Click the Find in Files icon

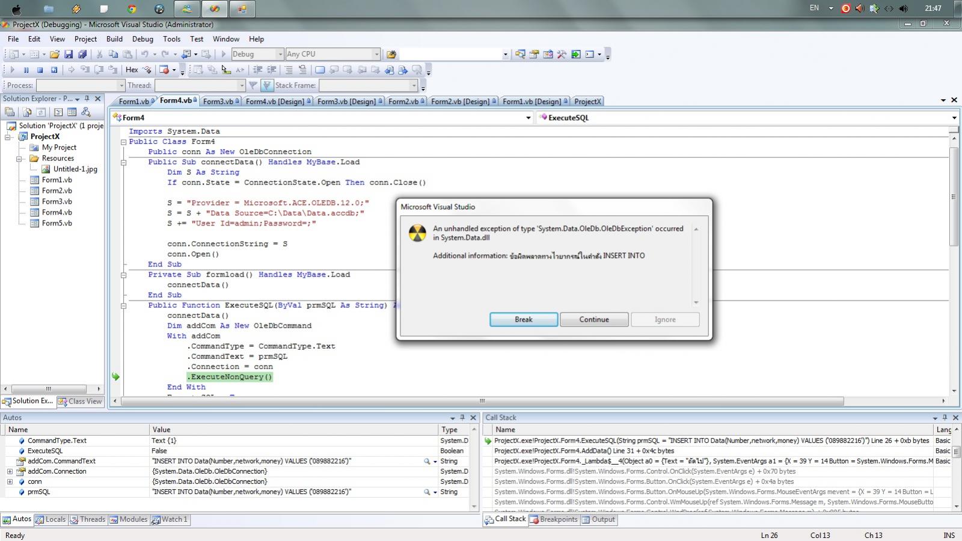391,54
